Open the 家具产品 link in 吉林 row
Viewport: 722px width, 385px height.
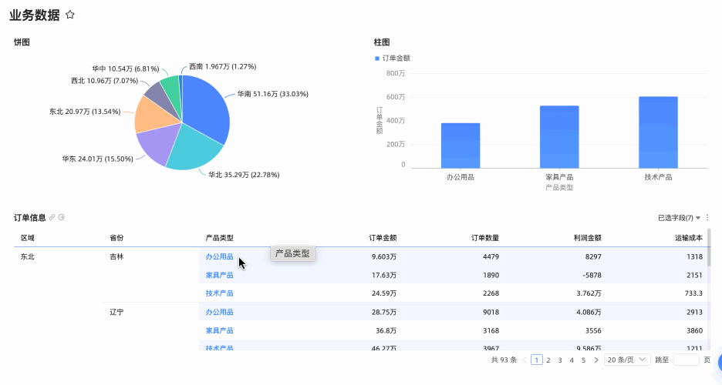pos(219,275)
